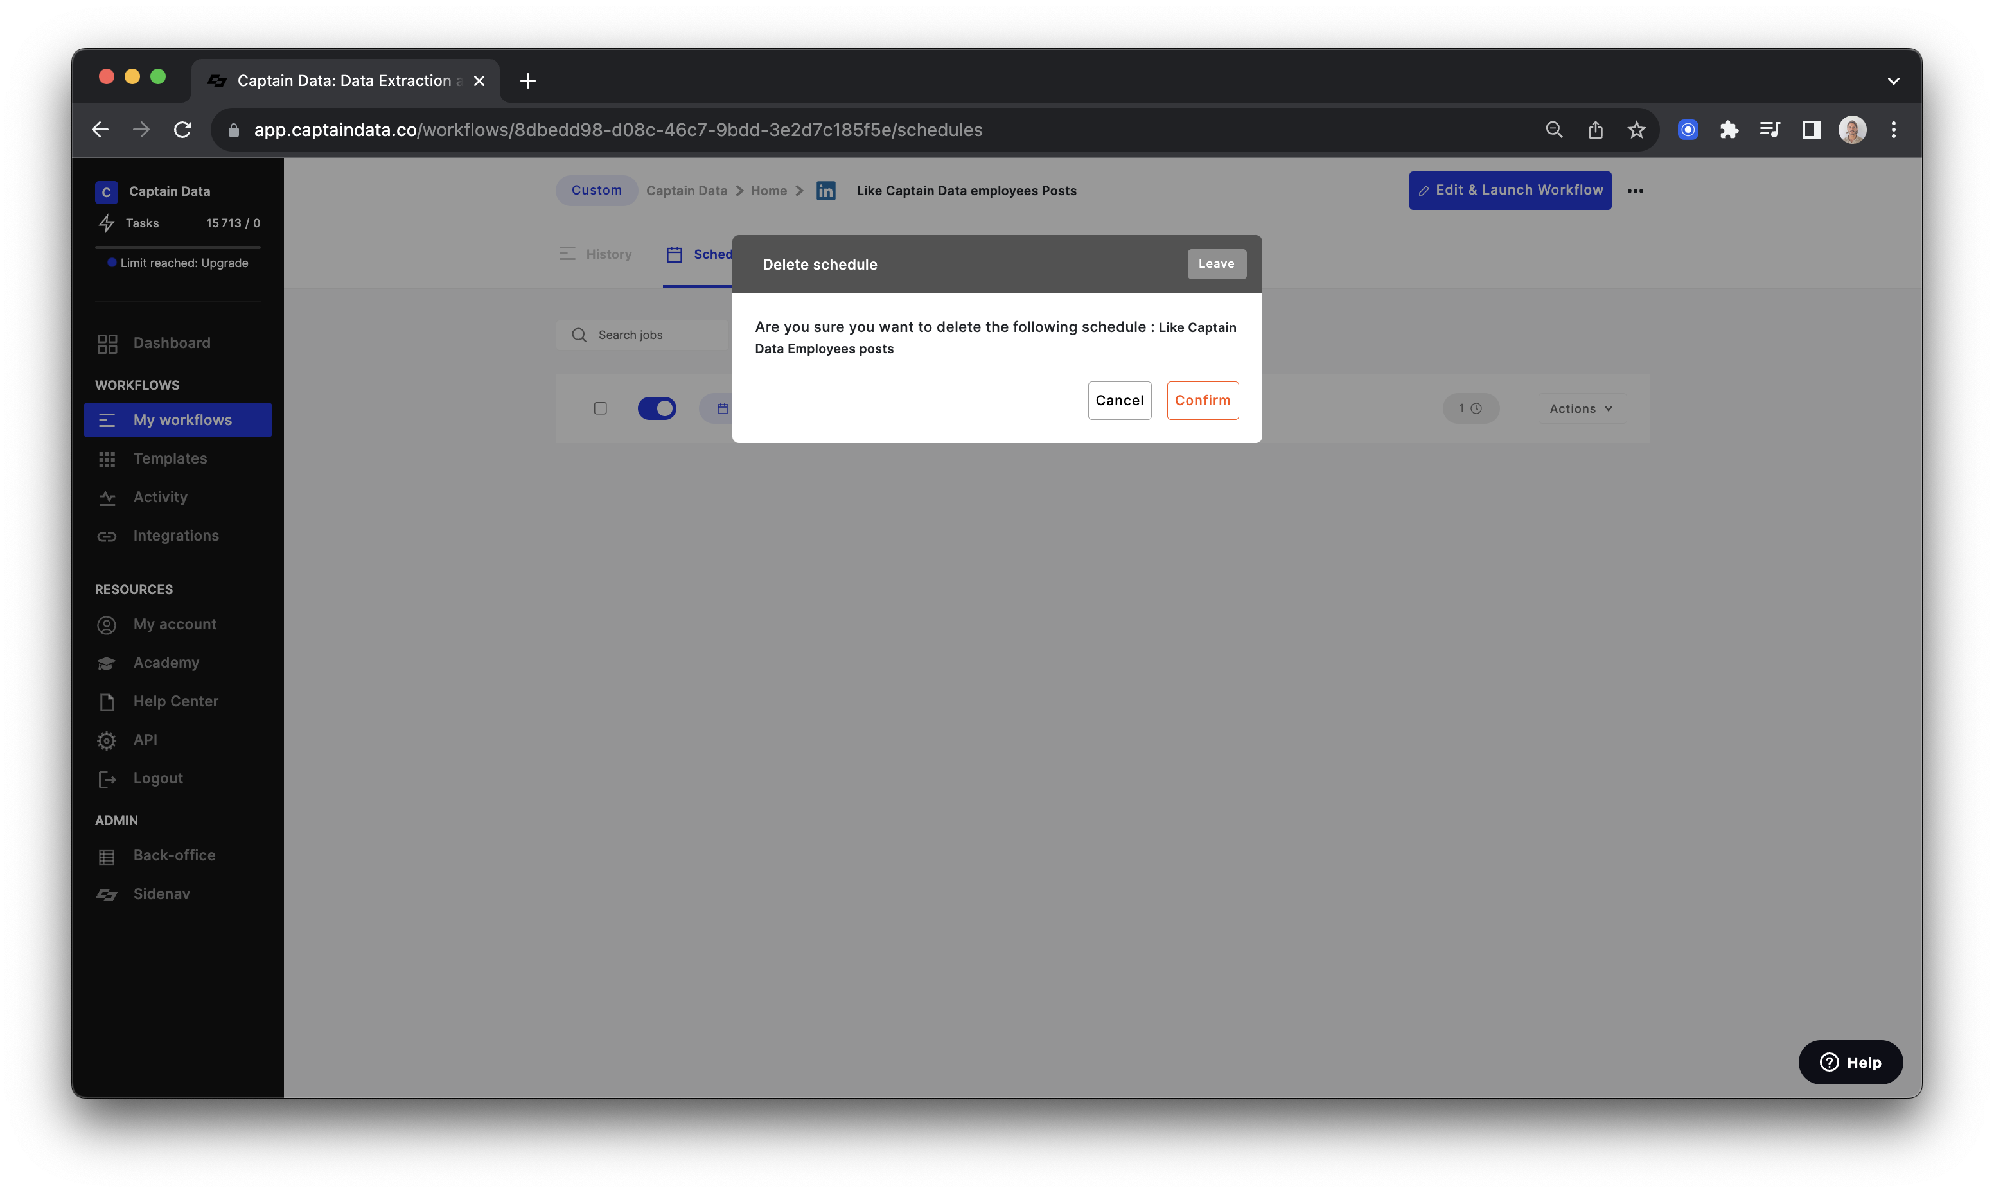This screenshot has height=1193, width=1994.
Task: Open the media control playlist icon
Action: click(x=1770, y=130)
